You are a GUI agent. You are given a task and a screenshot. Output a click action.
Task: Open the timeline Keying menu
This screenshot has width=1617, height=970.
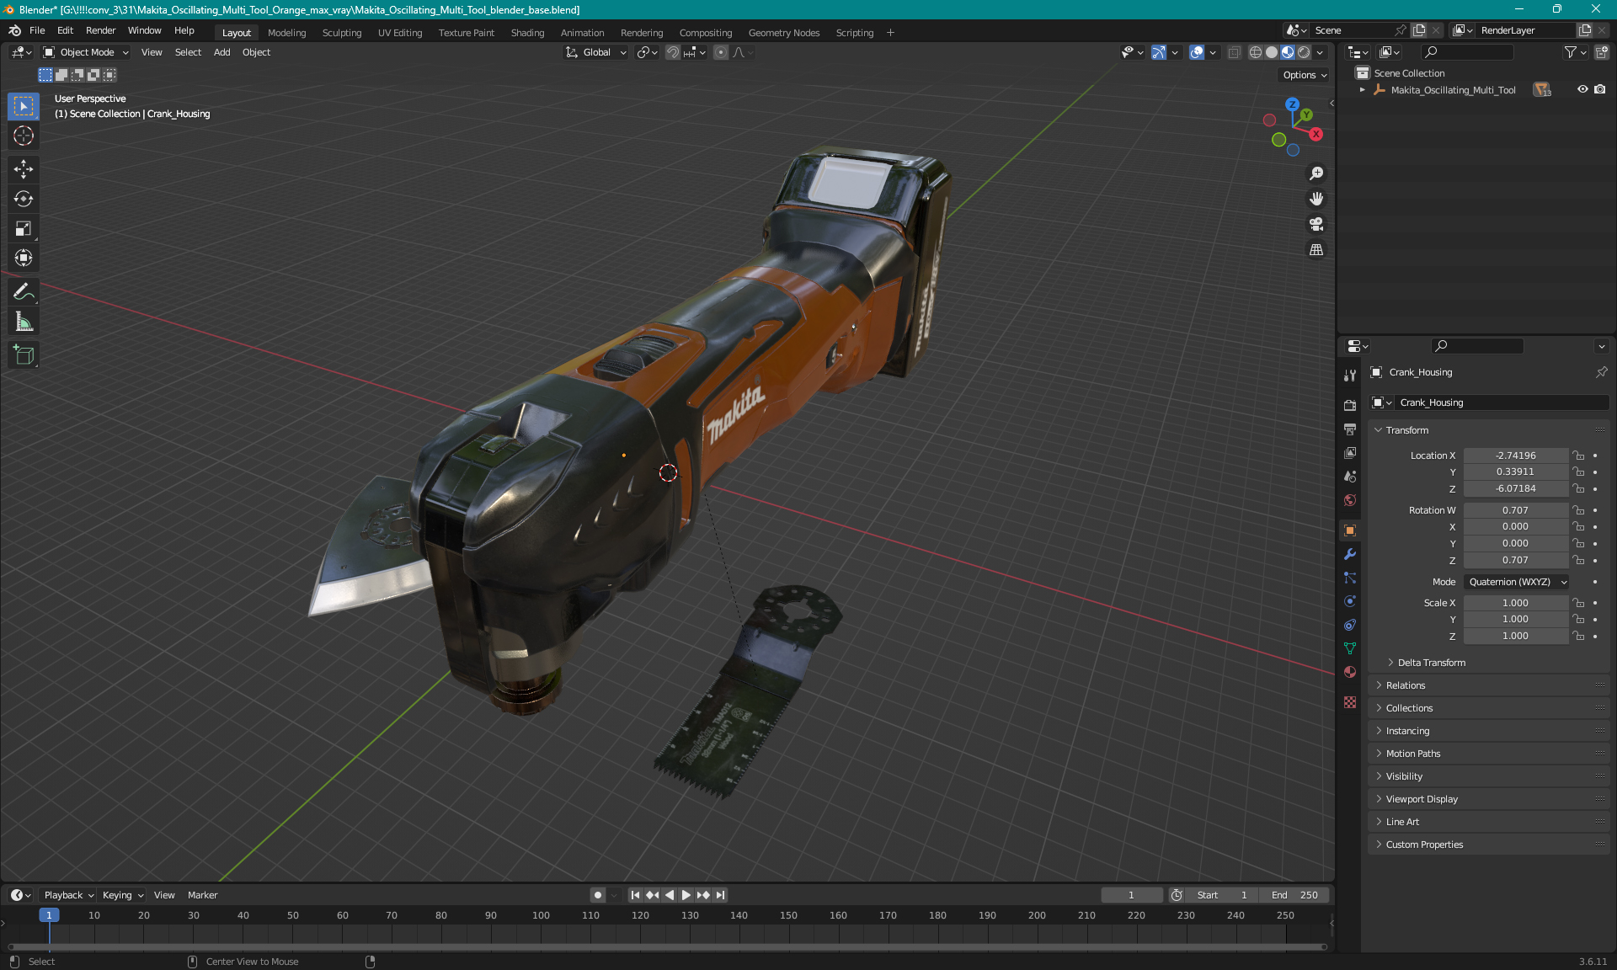(122, 895)
